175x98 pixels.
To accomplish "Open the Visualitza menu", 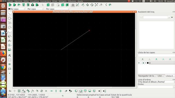I will [34, 1].
